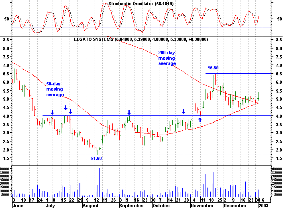Click the 5000 value on right volume axis
The width and height of the screenshot is (283, 208).
coord(278,194)
